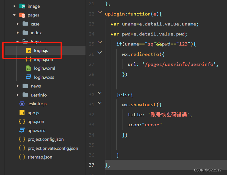This screenshot has height=175, width=227.
Task: Click the index folder icon
Action: pos(25,33)
